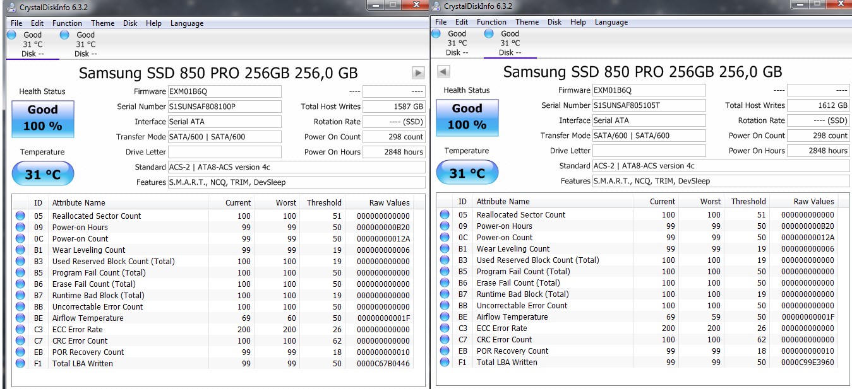Screen dimensions: 852x389
Task: Click status orb for Wear Leveling Count, left window
Action: click(x=20, y=250)
